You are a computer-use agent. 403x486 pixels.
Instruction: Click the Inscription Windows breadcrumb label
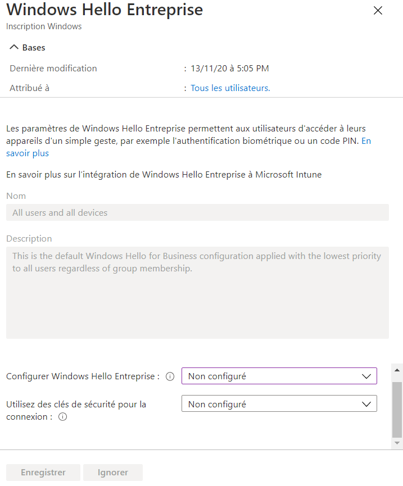pos(43,26)
